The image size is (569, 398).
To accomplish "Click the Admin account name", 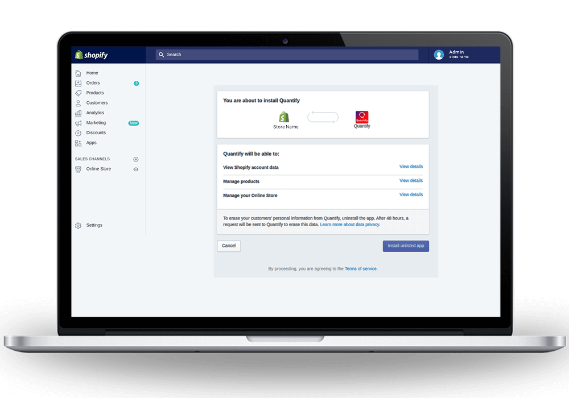I will [x=456, y=52].
